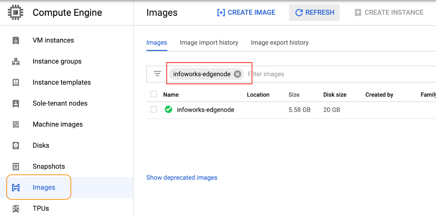Click the Disk size column header
Image resolution: width=436 pixels, height=216 pixels.
(335, 95)
